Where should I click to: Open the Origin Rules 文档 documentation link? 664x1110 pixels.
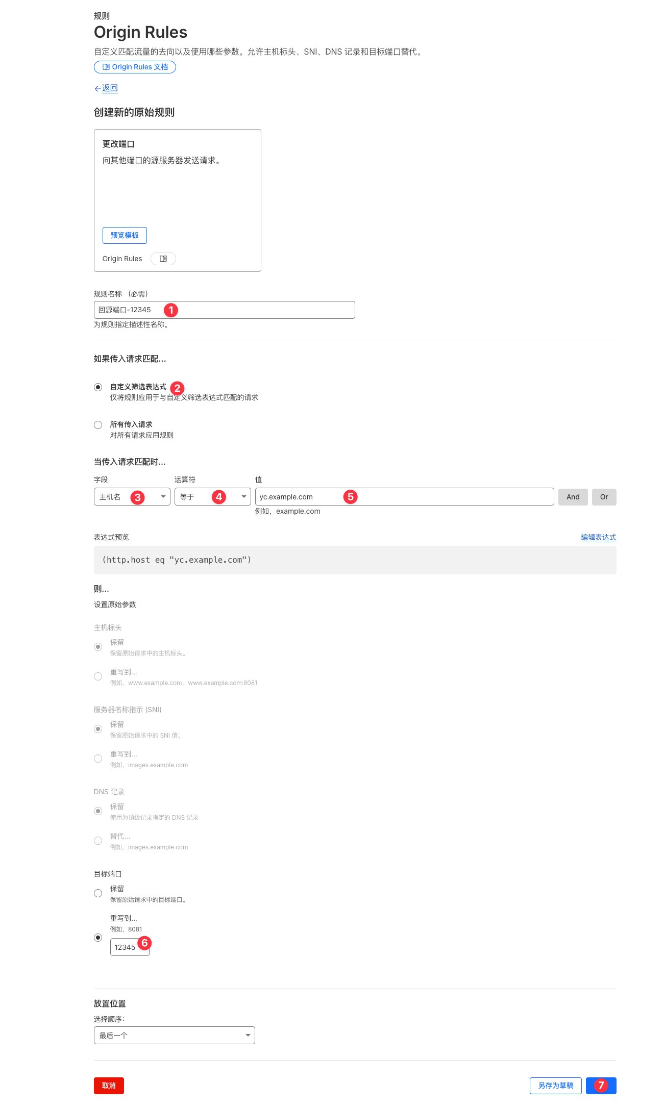point(135,67)
